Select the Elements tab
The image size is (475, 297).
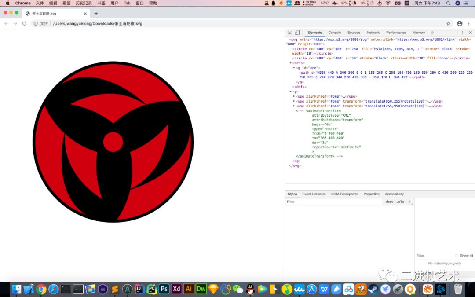tap(314, 33)
